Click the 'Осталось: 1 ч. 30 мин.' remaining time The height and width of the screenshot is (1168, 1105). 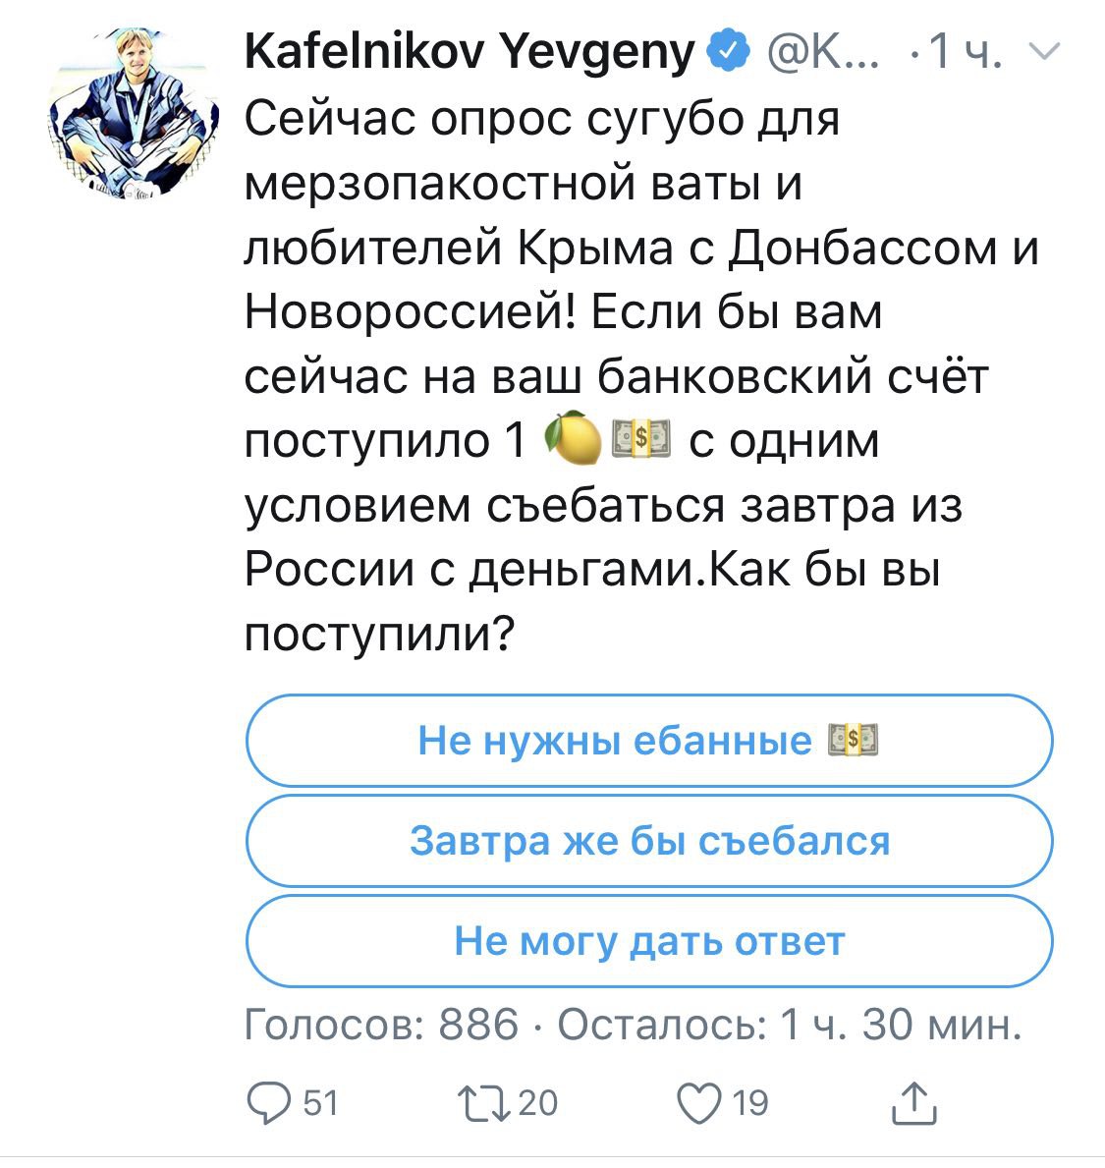[791, 1025]
